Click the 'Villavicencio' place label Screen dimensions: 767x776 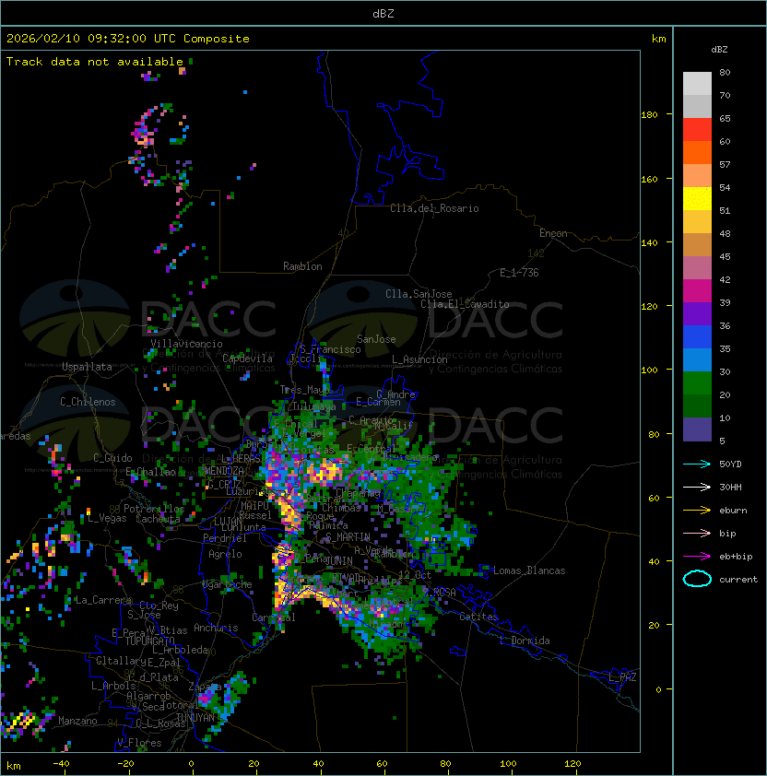(186, 344)
